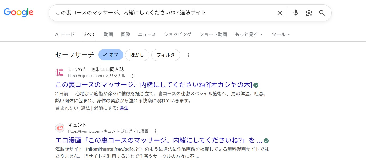The image size is (366, 165).
Task: Click the にじぬき site favicon
Action: (60, 72)
